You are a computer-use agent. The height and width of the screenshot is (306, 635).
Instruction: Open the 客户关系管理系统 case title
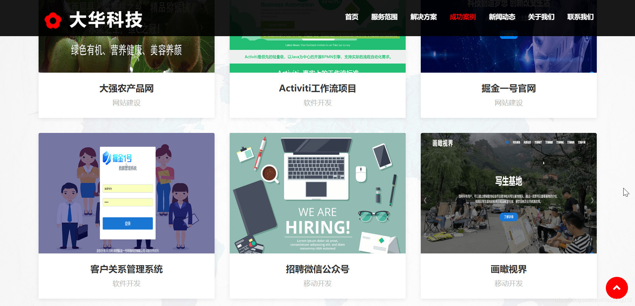[x=126, y=269]
